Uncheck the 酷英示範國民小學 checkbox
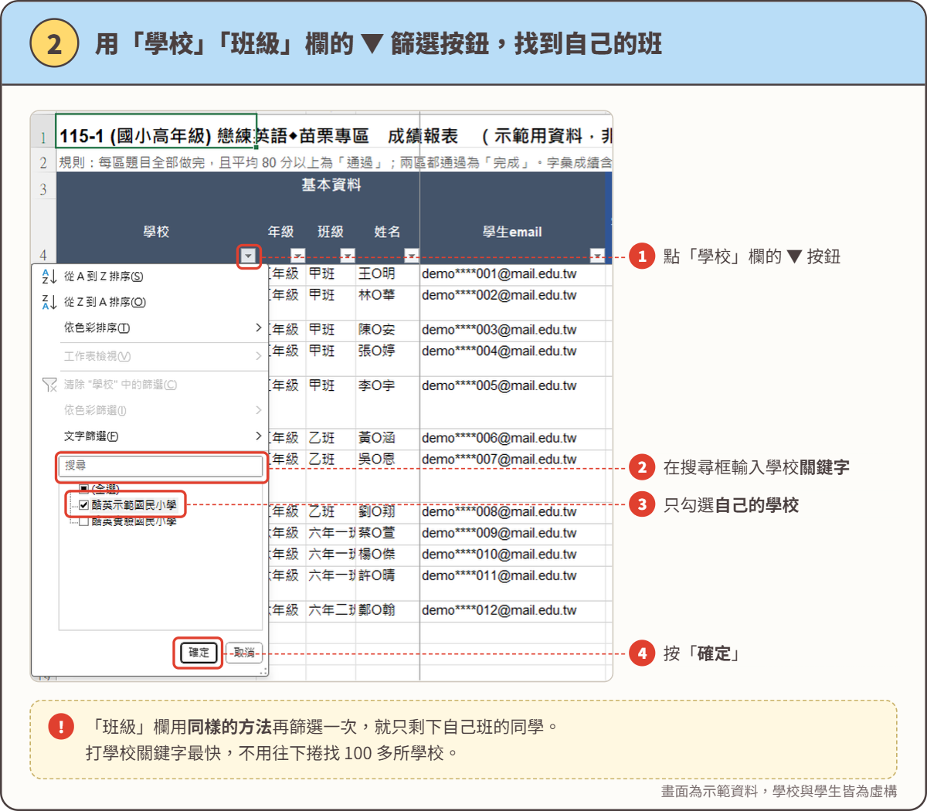927x811 pixels. [84, 505]
